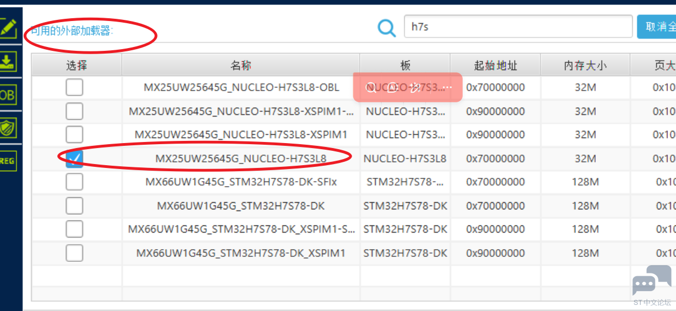Select name MX25UW25645G_NUCLEO-H7S3L8
The image size is (676, 311).
tap(241, 159)
